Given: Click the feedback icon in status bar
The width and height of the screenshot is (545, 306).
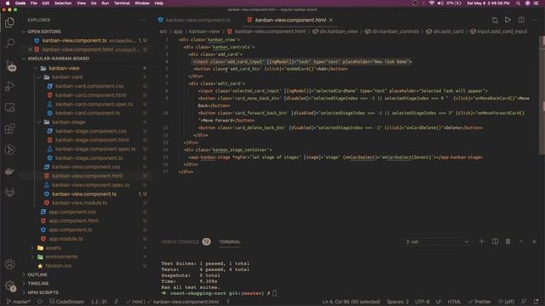Looking at the screenshot, I should coord(524,302).
